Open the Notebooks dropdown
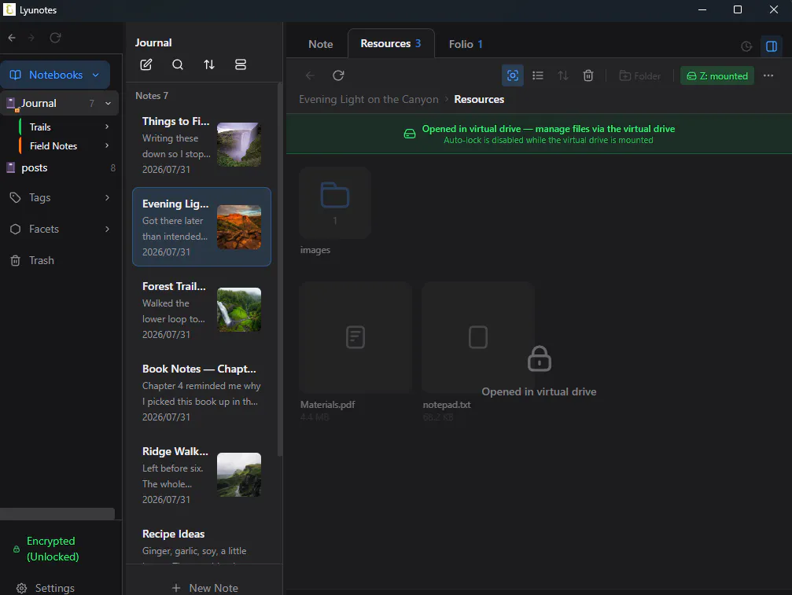Screen dimensions: 792x595 pos(56,75)
